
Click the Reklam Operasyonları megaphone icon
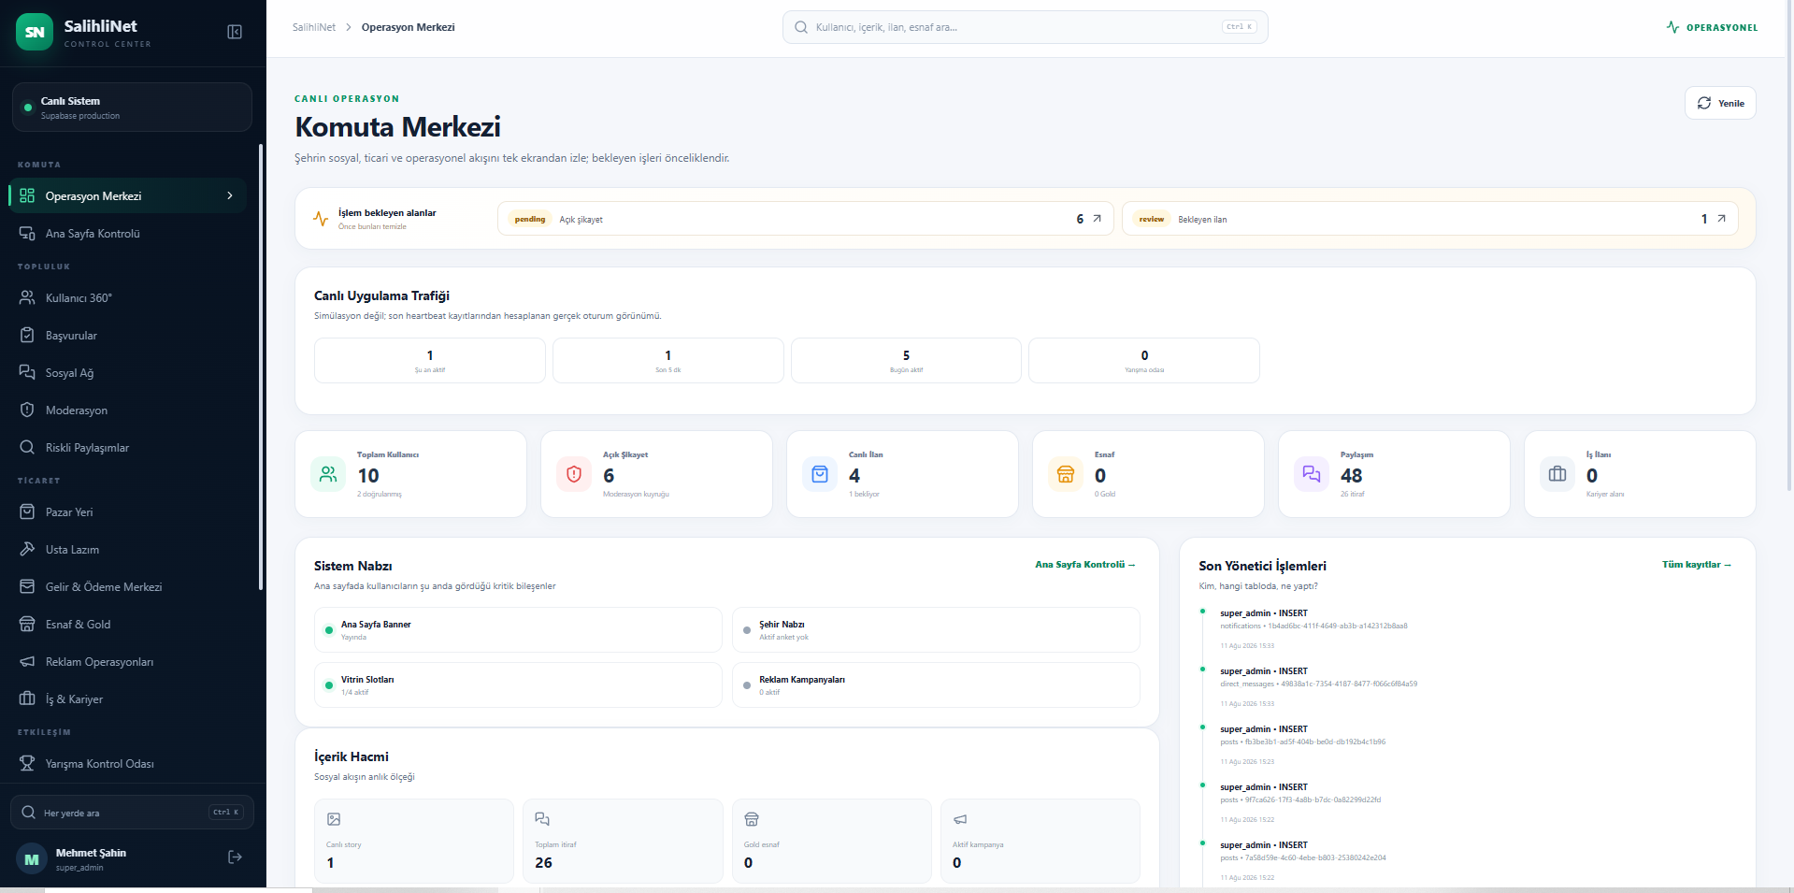click(x=27, y=661)
